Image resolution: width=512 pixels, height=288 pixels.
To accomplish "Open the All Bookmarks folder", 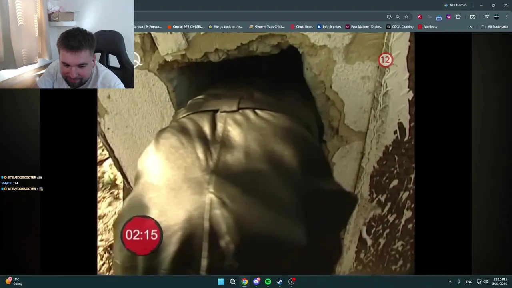I will 495,27.
